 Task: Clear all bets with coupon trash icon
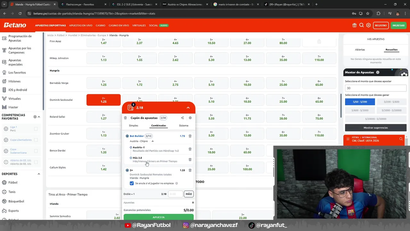tap(125, 118)
